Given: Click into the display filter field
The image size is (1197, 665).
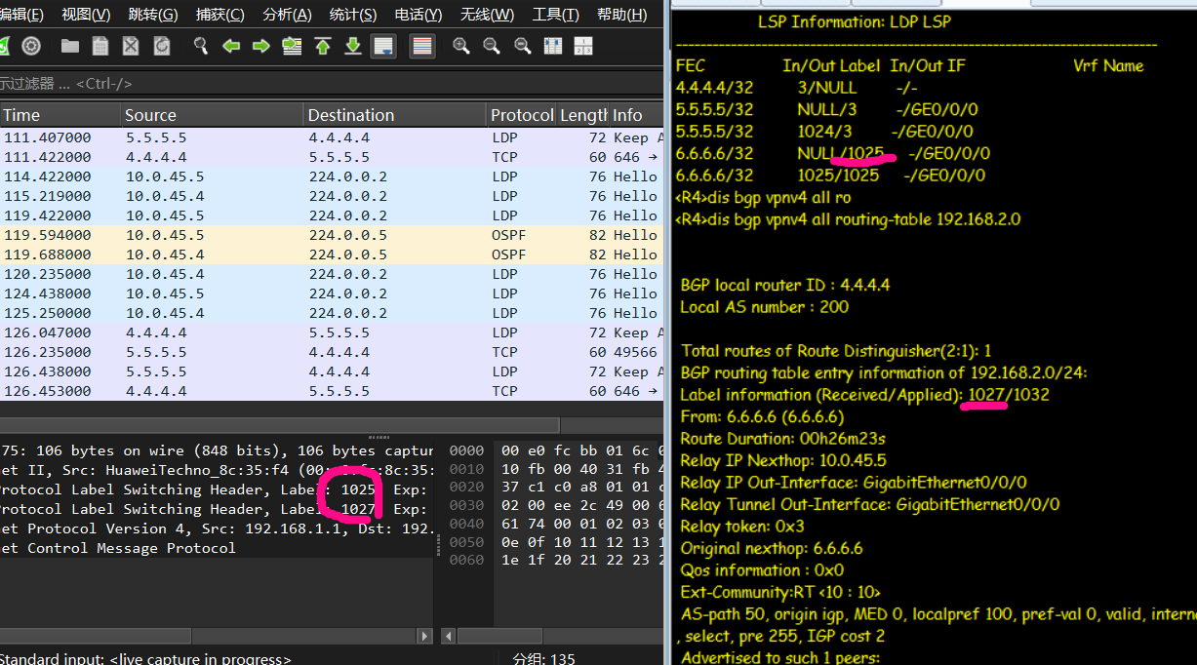Looking at the screenshot, I should point(332,84).
